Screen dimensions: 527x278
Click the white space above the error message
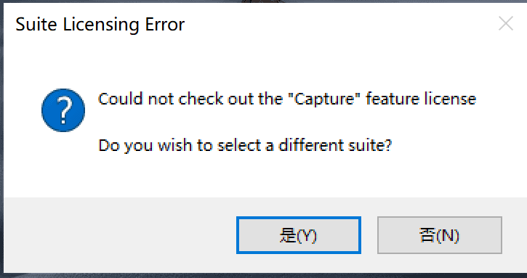(262, 65)
